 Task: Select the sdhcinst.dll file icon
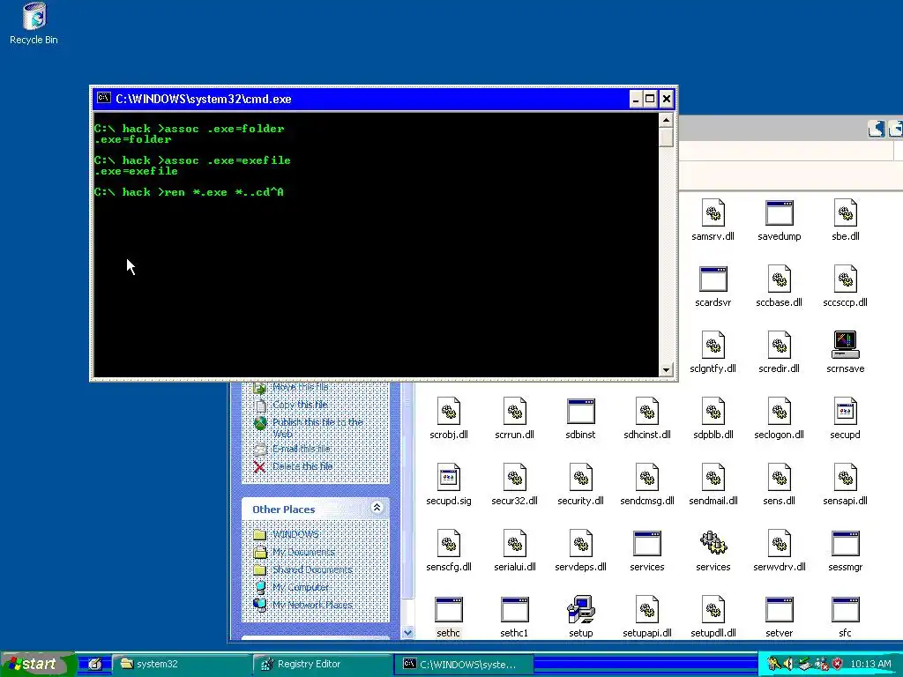[647, 412]
